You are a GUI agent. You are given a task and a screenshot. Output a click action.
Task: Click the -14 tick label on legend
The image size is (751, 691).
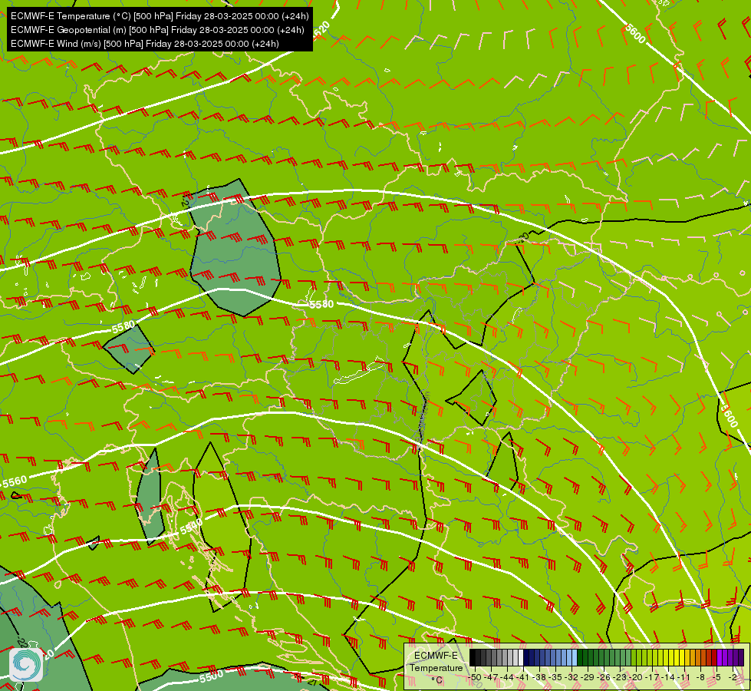point(668,677)
